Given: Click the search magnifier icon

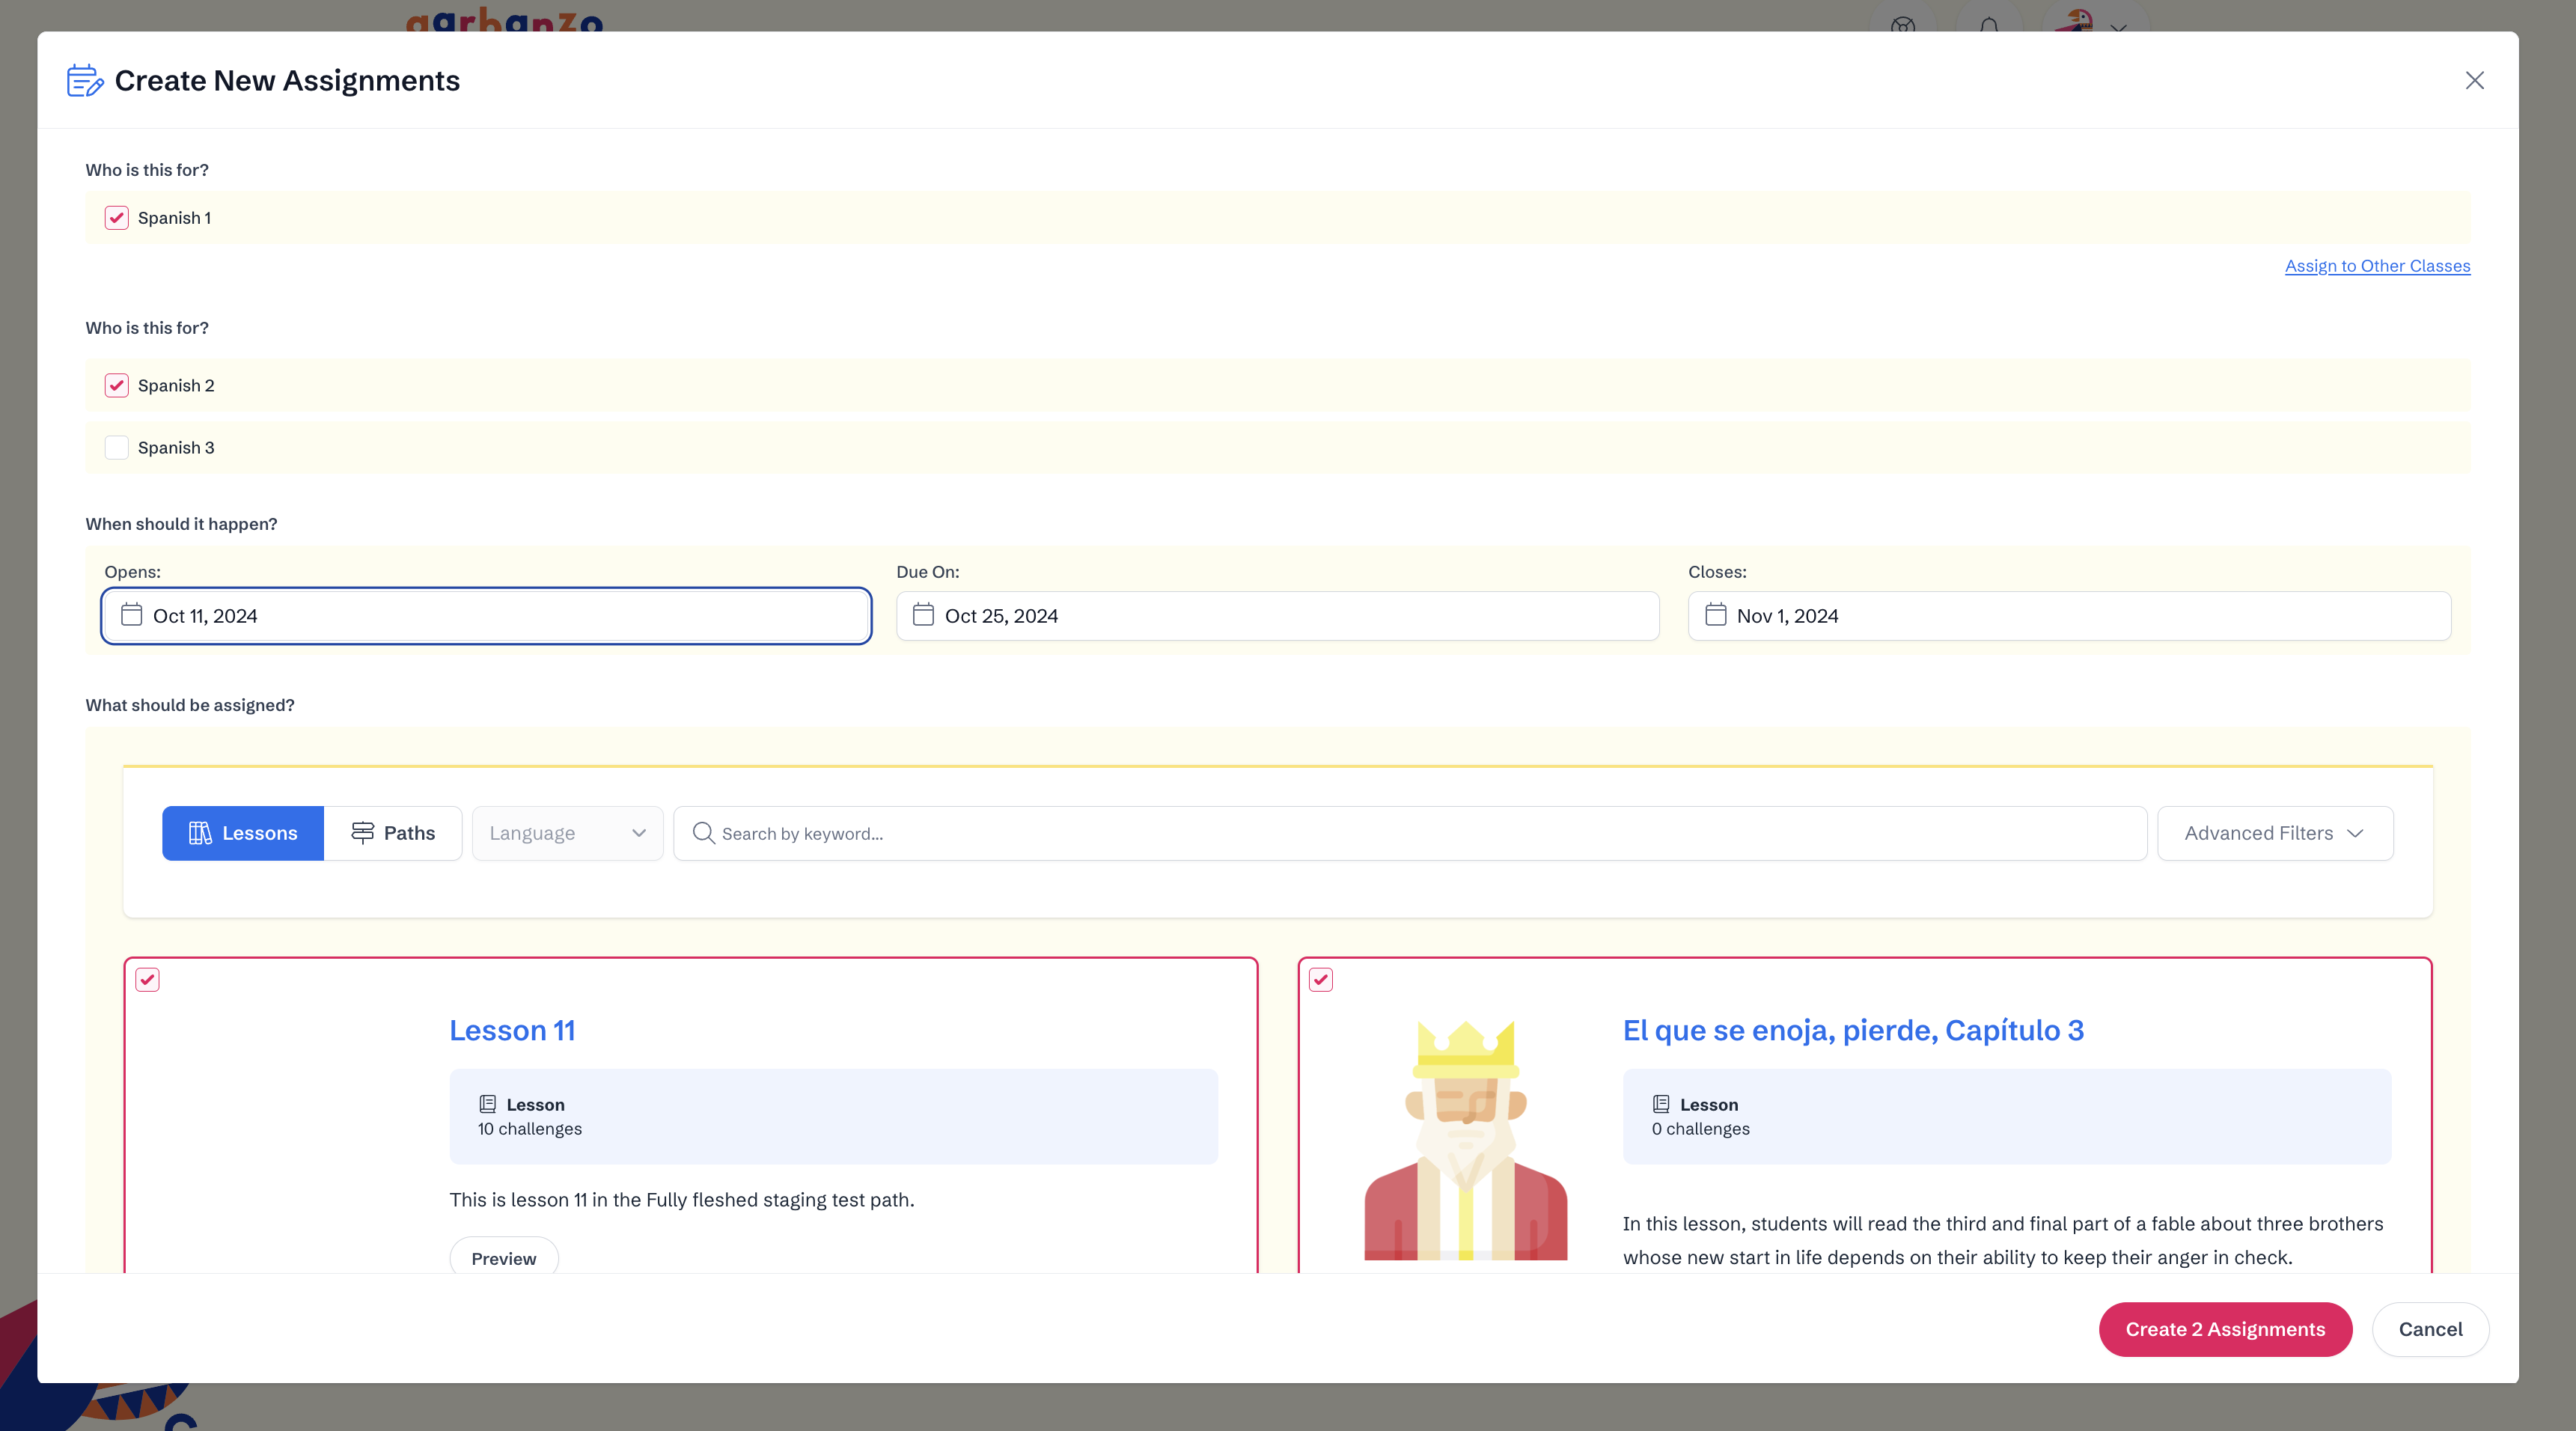Looking at the screenshot, I should 703,833.
